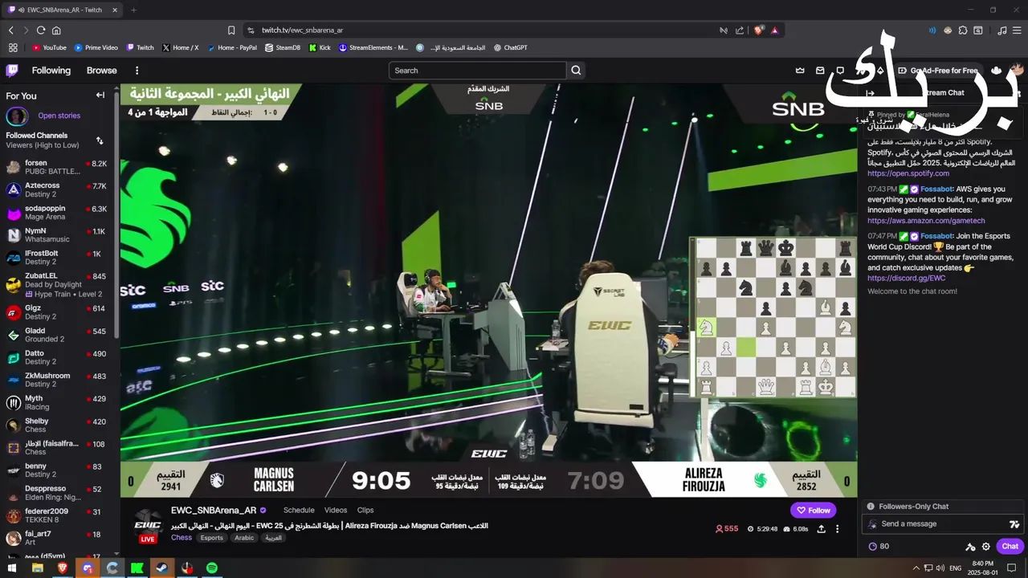This screenshot has width=1028, height=578.
Task: Click the Arabic tag
Action: pyautogui.click(x=244, y=538)
